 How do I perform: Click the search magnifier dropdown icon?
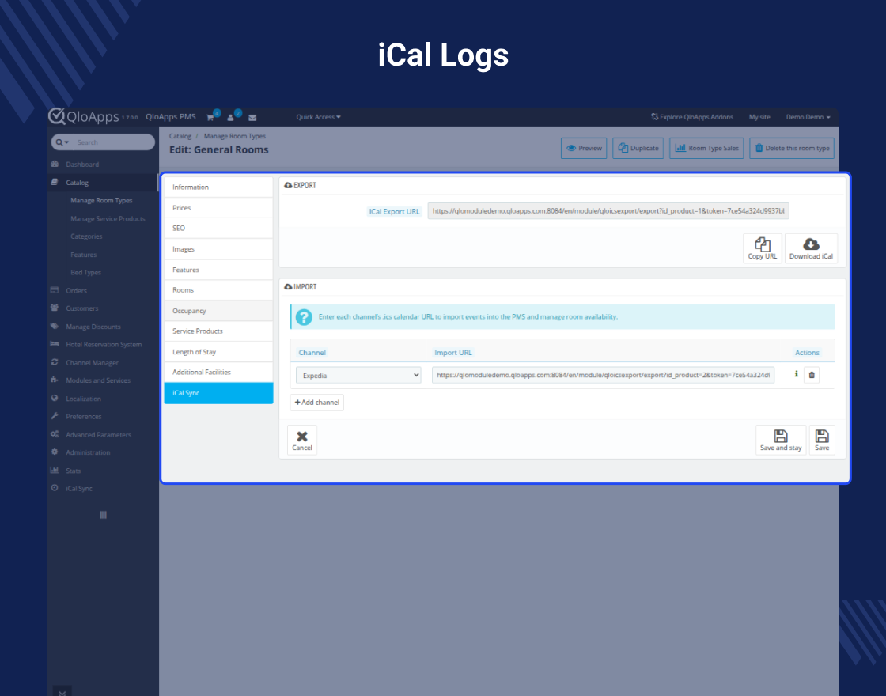coord(62,142)
